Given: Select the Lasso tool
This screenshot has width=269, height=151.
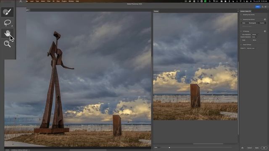Looking at the screenshot, I should (7, 23).
